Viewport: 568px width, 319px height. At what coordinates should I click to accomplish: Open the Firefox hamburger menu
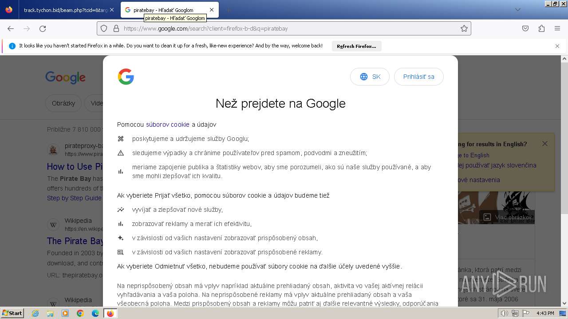(557, 28)
